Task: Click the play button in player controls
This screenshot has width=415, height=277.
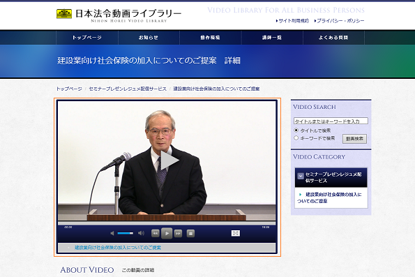Action: pos(167,233)
